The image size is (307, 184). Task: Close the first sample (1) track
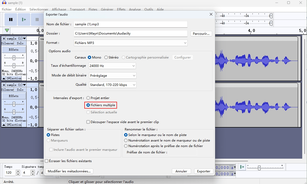click(x=4, y=38)
